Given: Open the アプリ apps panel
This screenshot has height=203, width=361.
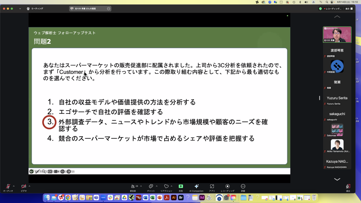Looking at the screenshot, I should tap(212, 186).
